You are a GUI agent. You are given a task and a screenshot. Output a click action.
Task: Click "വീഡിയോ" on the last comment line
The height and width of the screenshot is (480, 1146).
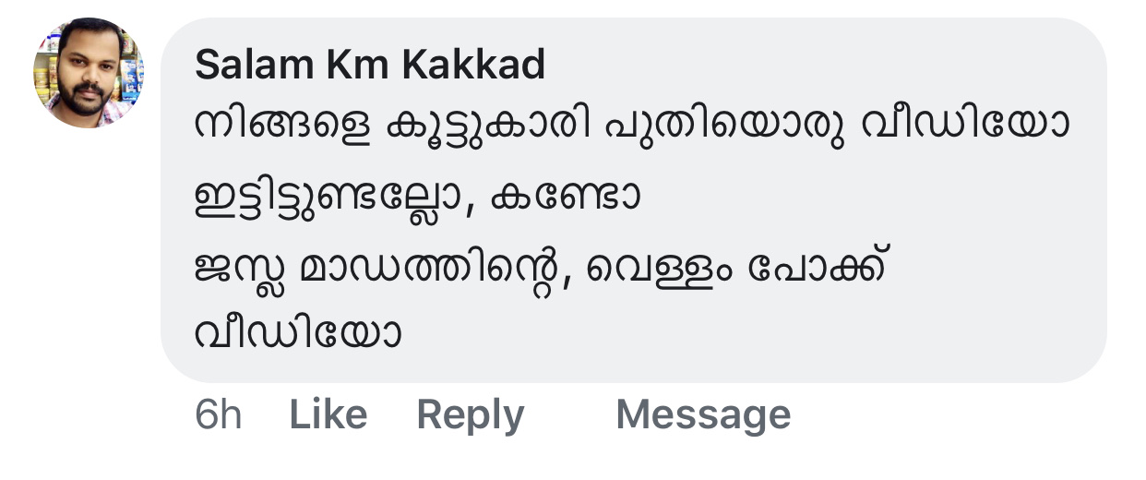pos(299,334)
